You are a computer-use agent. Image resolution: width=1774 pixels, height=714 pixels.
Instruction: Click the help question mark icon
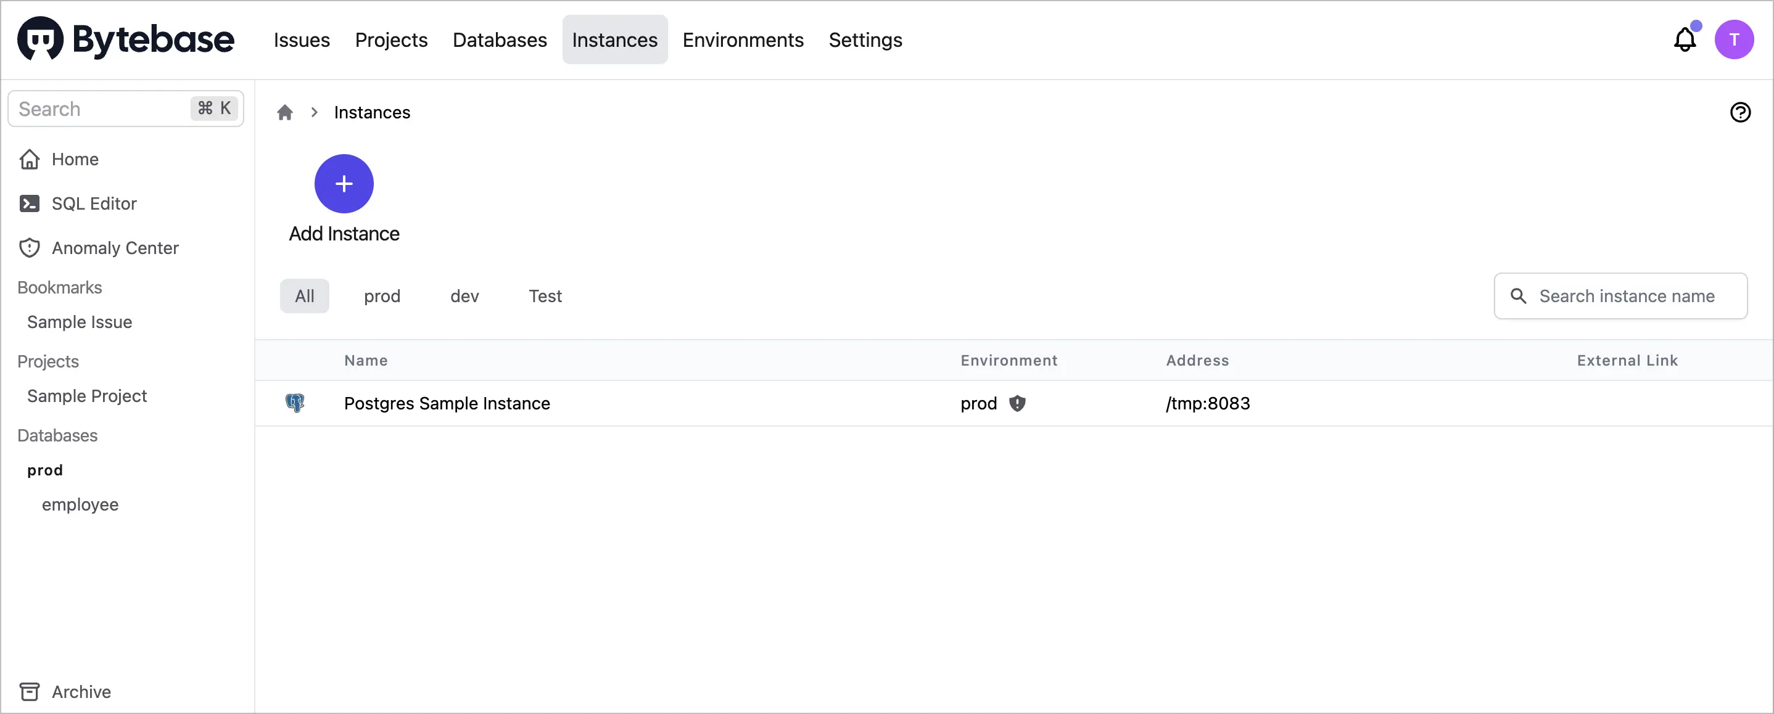(1740, 112)
